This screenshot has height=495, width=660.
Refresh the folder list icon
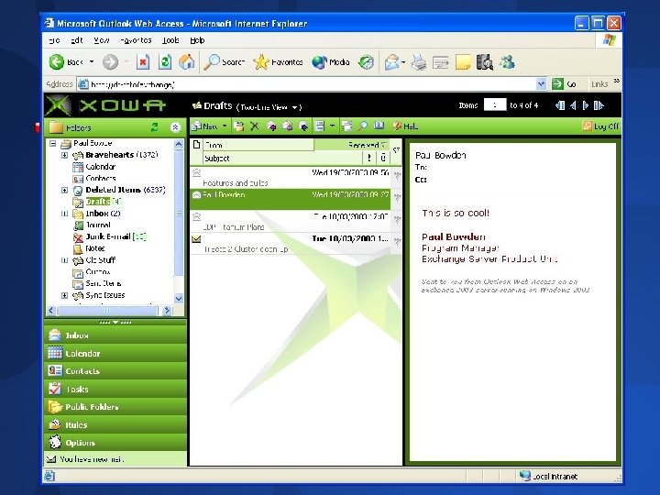(155, 127)
